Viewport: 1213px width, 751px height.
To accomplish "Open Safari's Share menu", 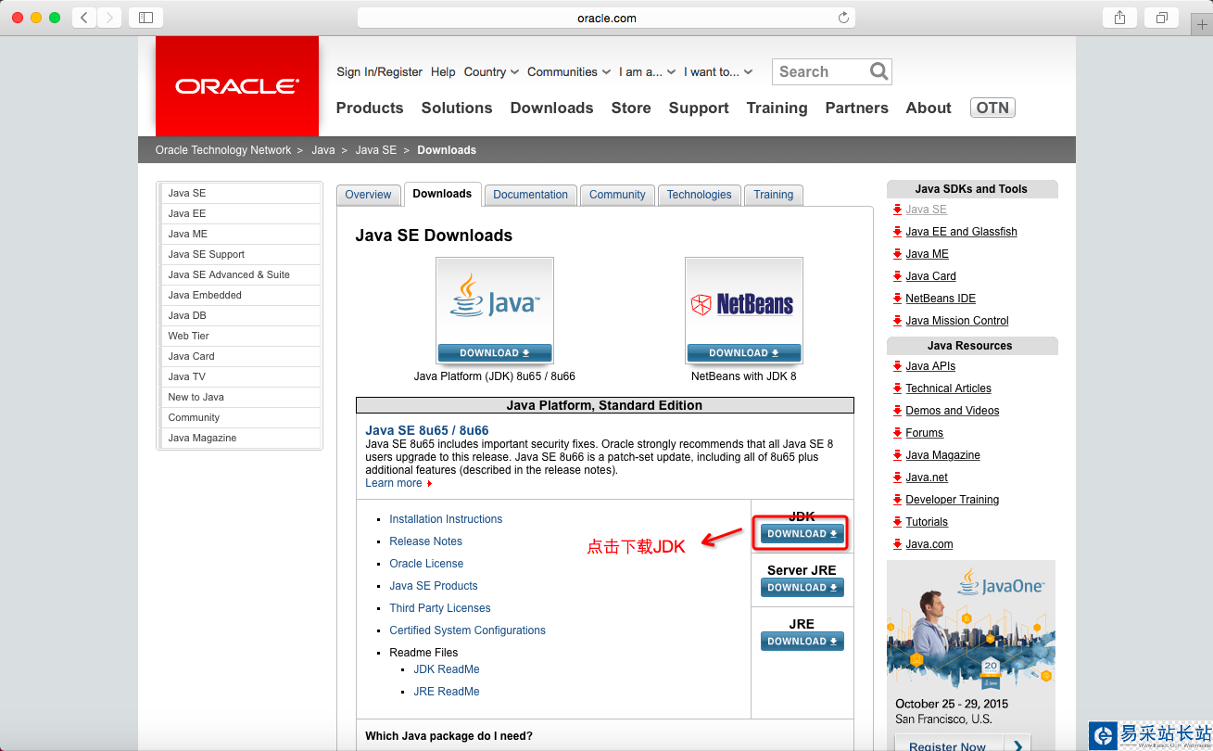I will [x=1119, y=18].
